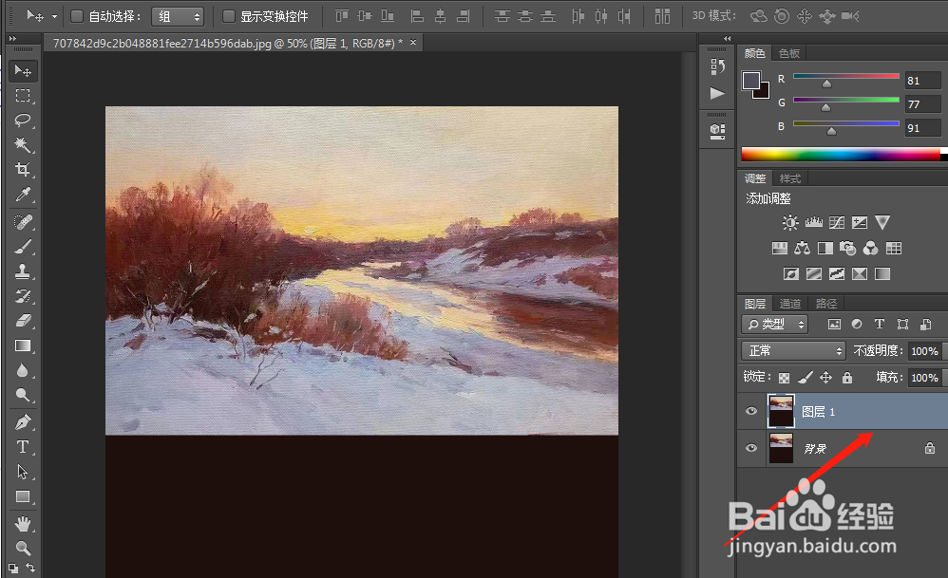Select the Eraser tool
The image size is (948, 578).
(23, 321)
